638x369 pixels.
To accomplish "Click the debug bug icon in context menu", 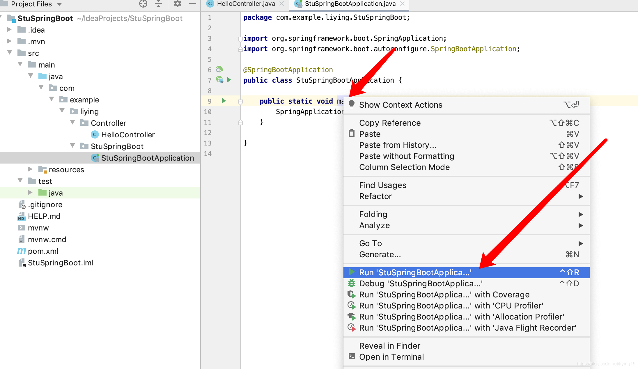I will [352, 283].
